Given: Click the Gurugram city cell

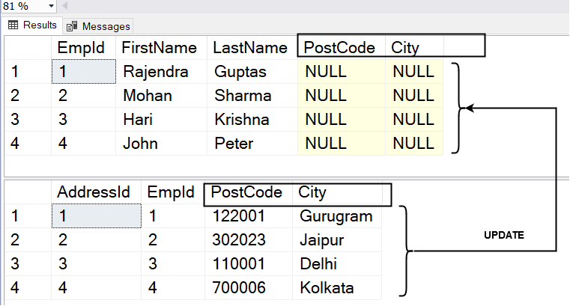Looking at the screenshot, I should (336, 216).
